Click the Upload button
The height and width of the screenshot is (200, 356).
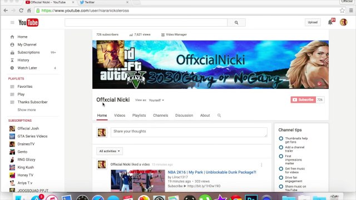point(313,22)
